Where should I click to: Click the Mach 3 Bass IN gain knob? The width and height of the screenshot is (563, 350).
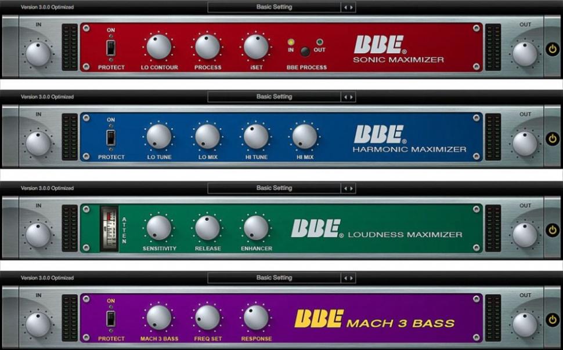(38, 325)
